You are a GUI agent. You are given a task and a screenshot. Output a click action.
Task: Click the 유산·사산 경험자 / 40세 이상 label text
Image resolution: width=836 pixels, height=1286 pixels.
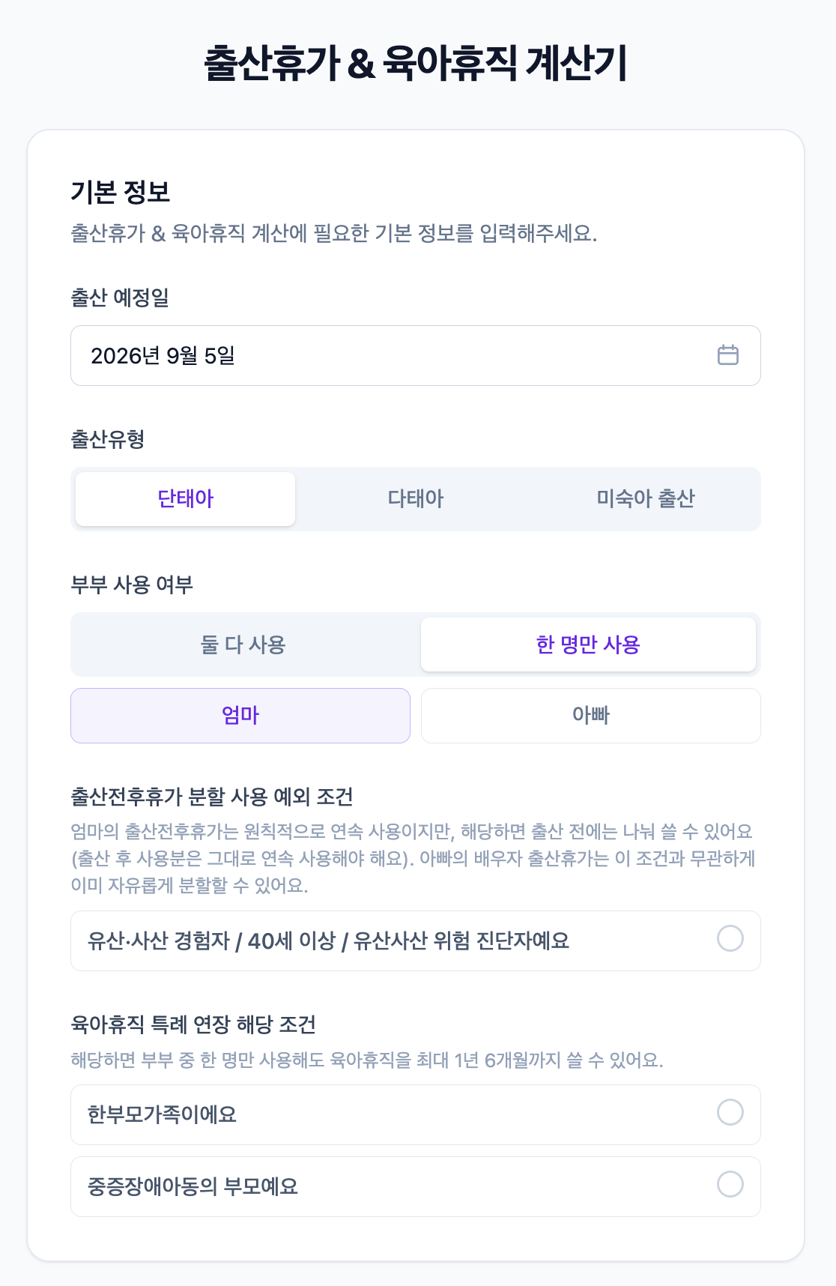point(211,941)
